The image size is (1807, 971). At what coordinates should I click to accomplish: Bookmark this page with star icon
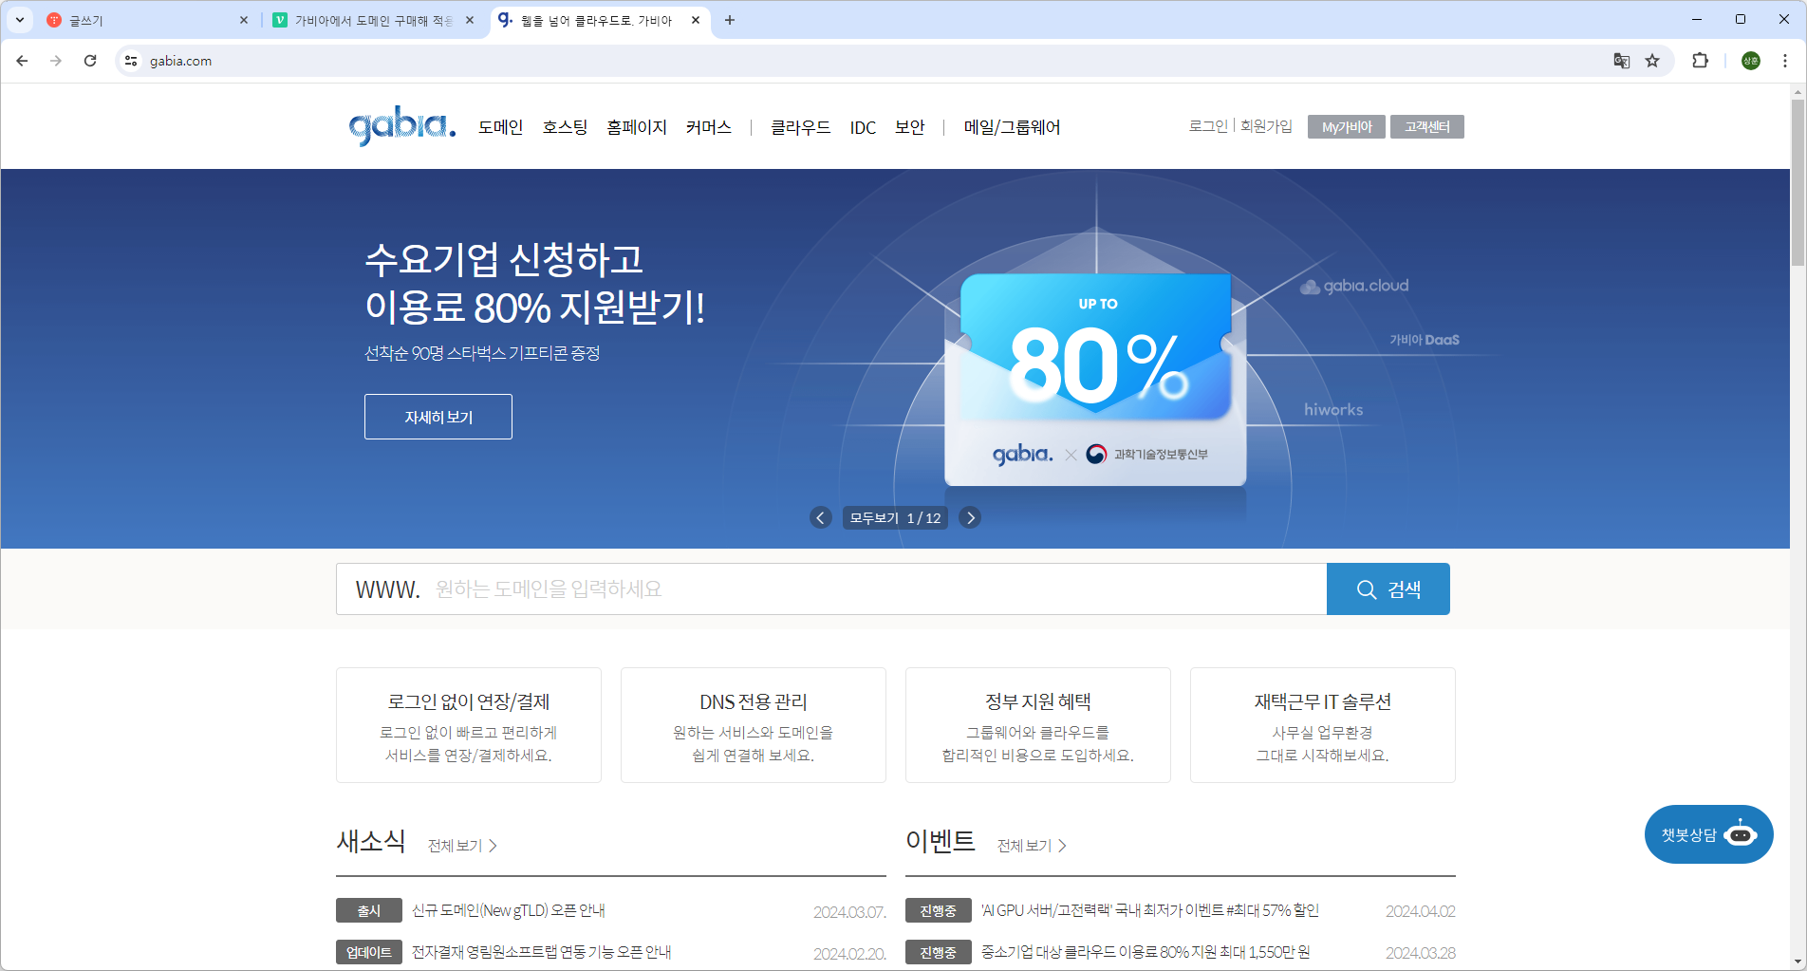click(1652, 61)
